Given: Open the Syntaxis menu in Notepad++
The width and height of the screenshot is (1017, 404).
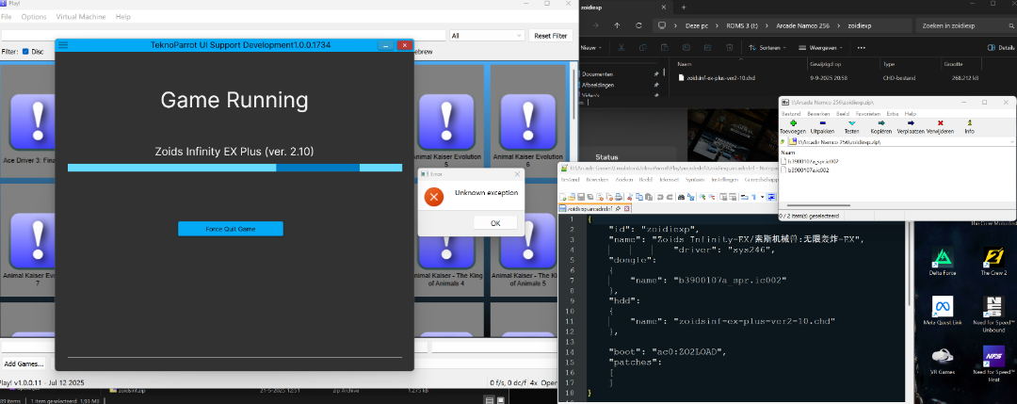Looking at the screenshot, I should [695, 179].
